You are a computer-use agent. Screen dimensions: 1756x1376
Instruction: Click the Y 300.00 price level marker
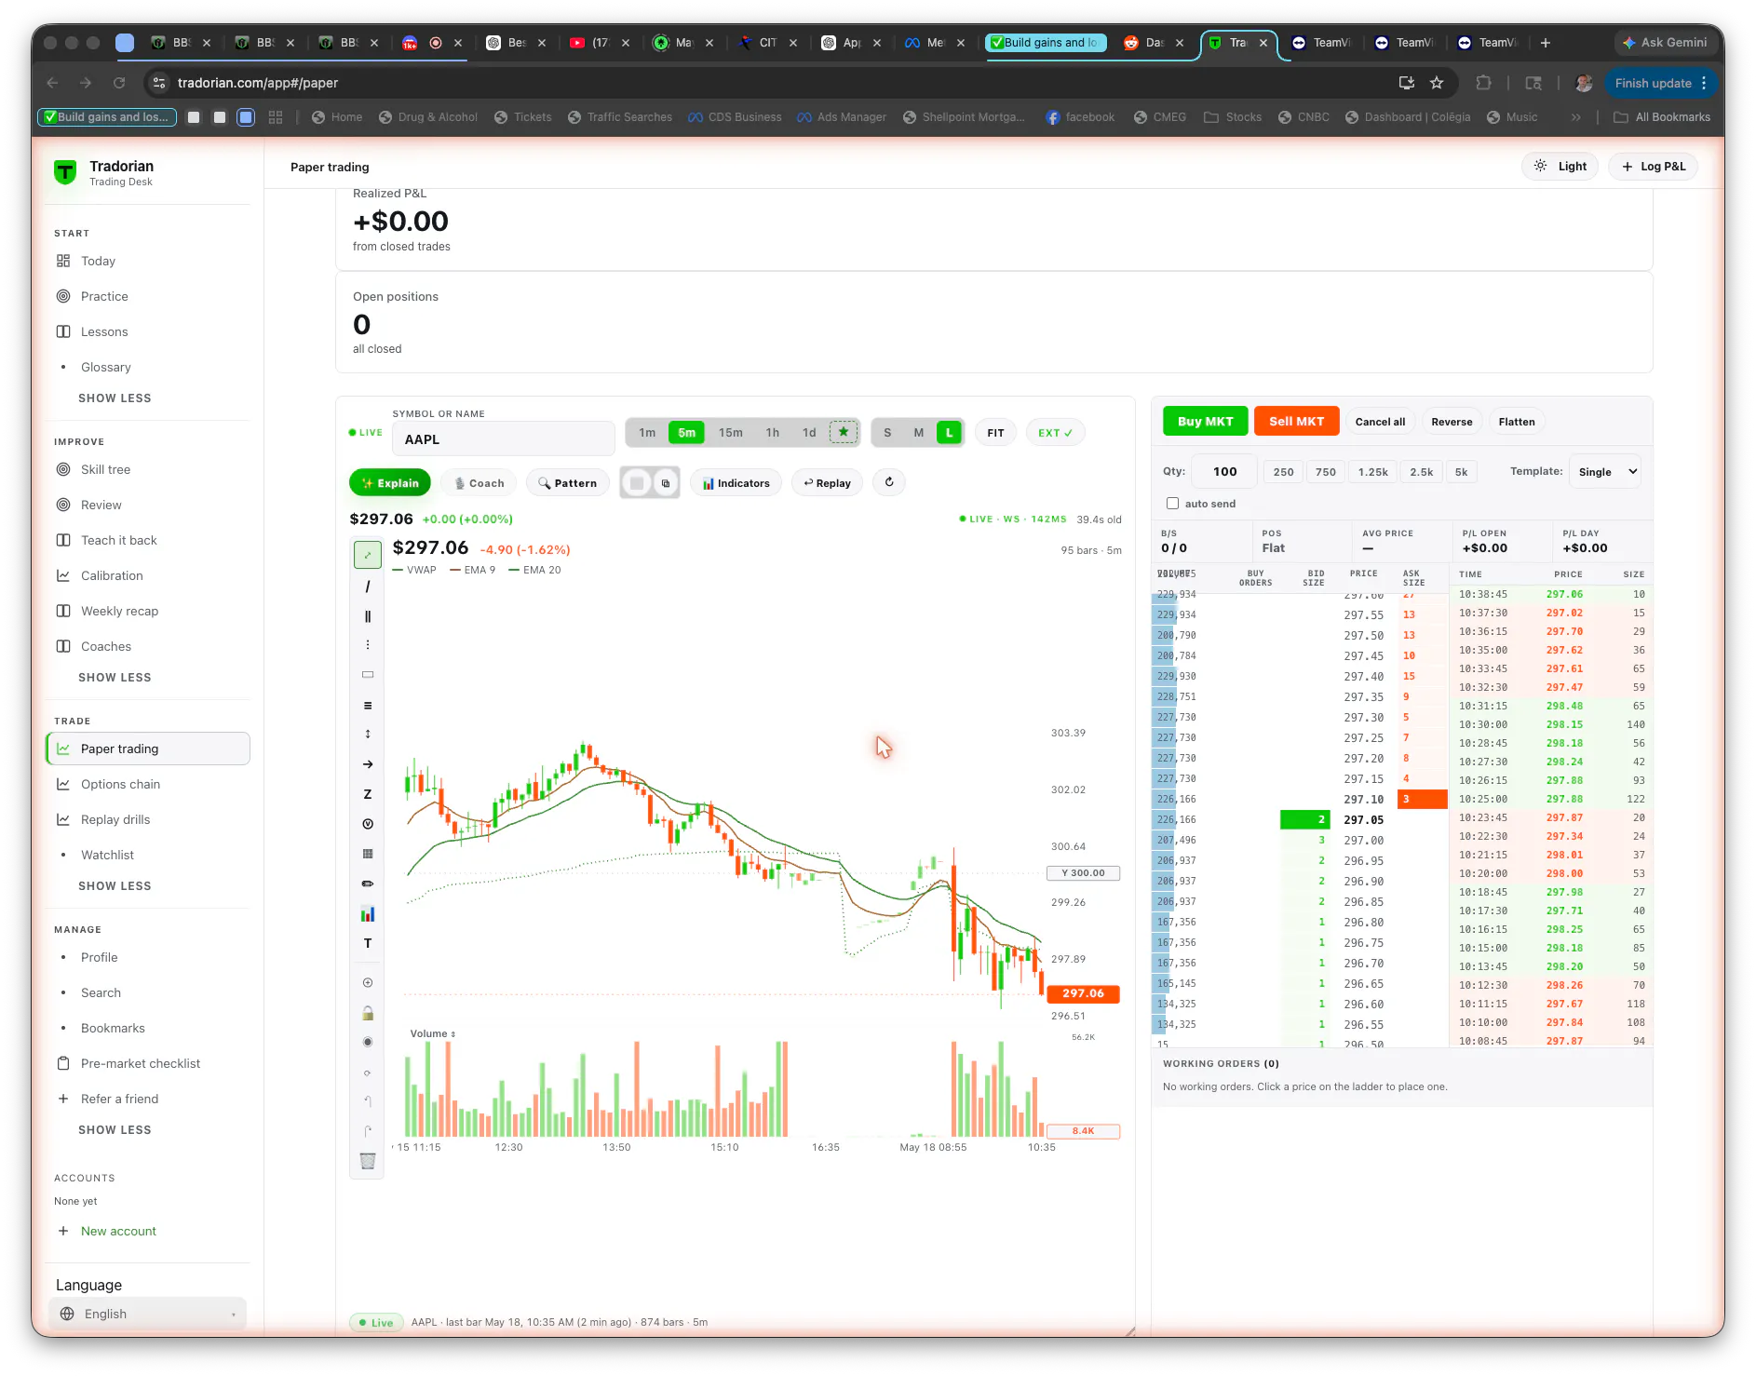coord(1083,873)
